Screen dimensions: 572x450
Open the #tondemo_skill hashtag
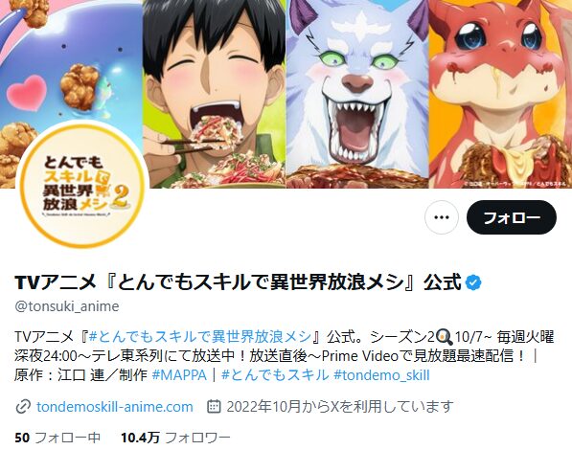click(x=381, y=375)
